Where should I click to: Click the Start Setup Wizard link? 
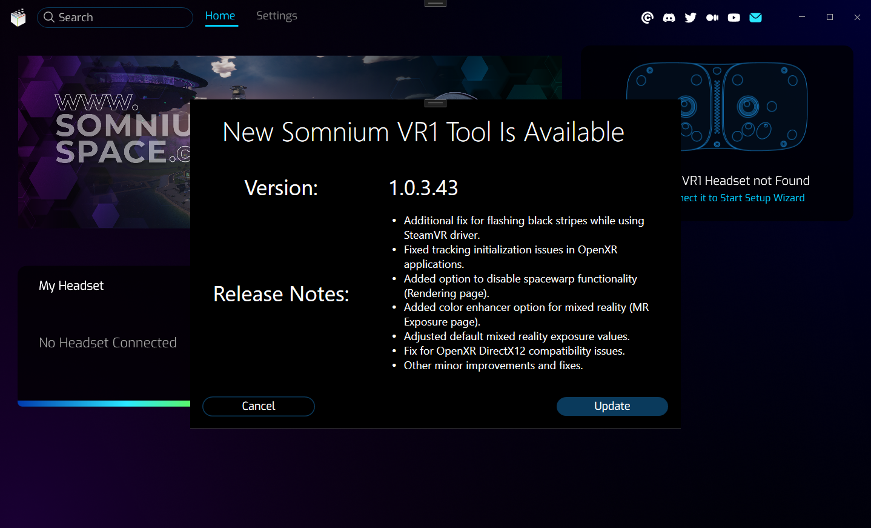(x=743, y=198)
